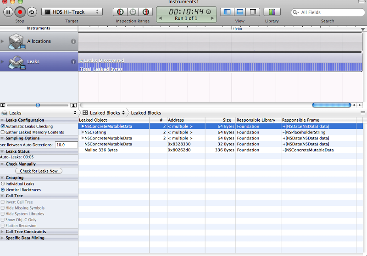Open Allocations instrument info button
The width and height of the screenshot is (367, 256).
[73, 41]
